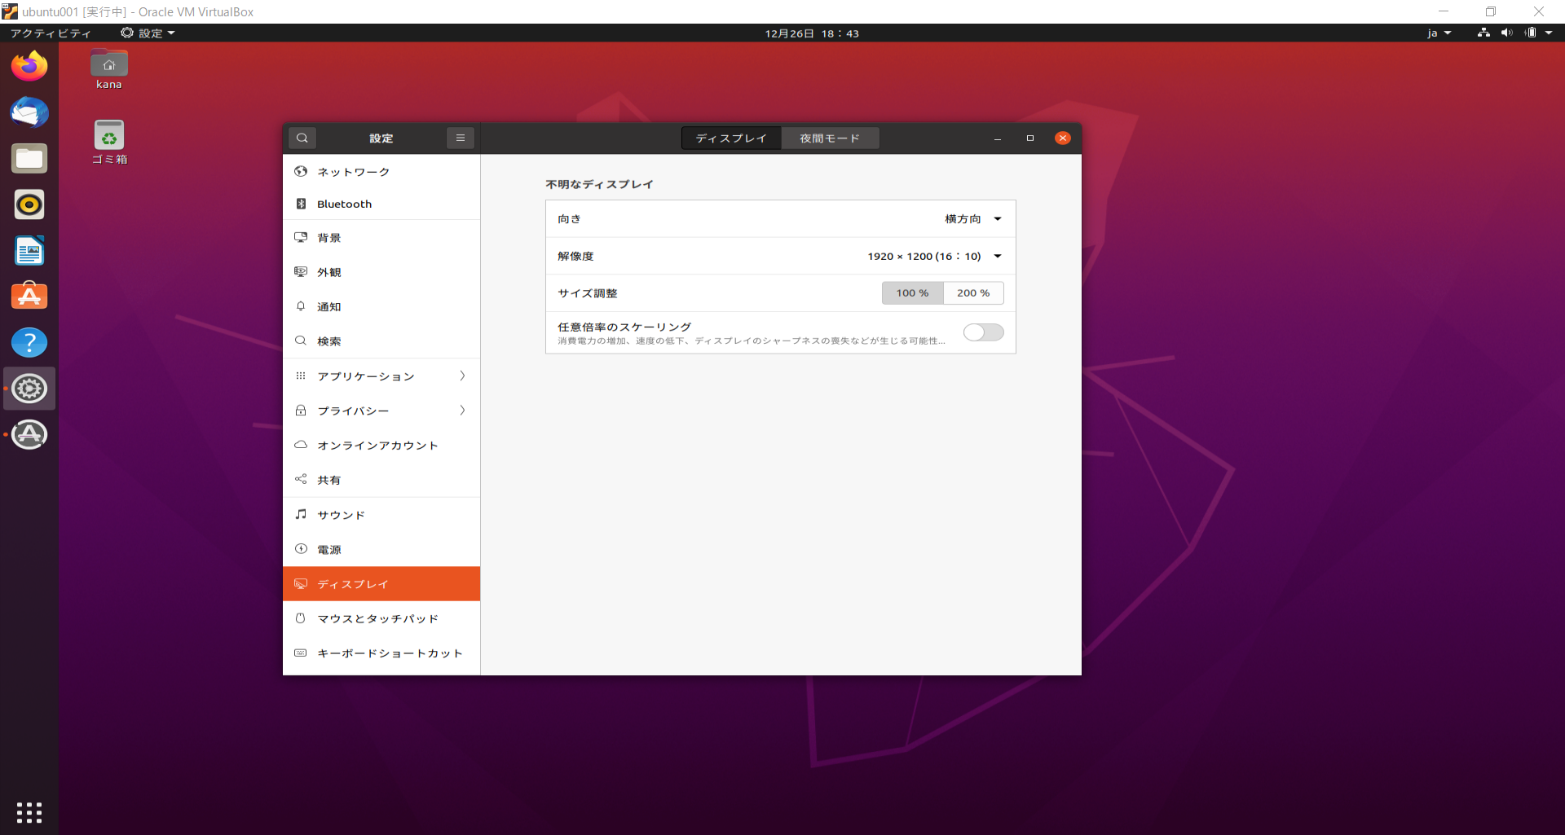Open the Files manager in the dock
1565x835 pixels.
tap(29, 159)
